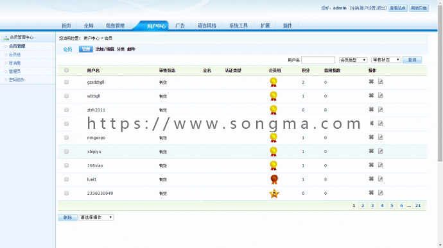Image resolution: width=443 pixels, height=248 pixels.
Task: Open 会员组 in the sidebar
Action: point(15,54)
